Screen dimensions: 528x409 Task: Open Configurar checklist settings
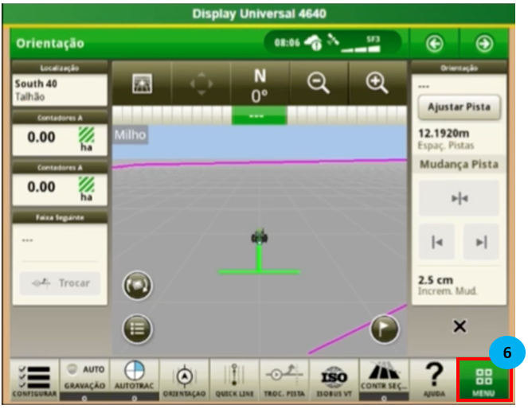tap(34, 379)
